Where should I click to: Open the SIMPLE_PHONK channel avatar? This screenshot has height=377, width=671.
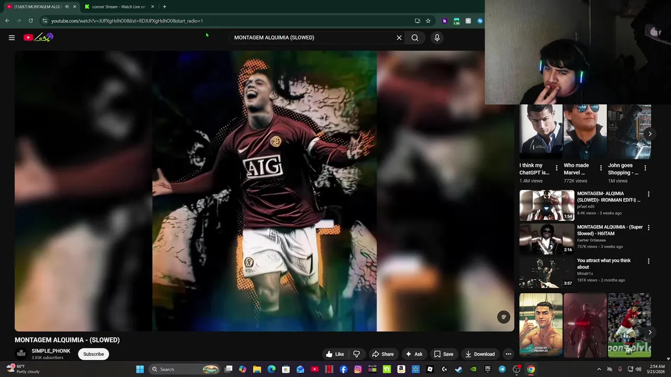click(x=21, y=354)
